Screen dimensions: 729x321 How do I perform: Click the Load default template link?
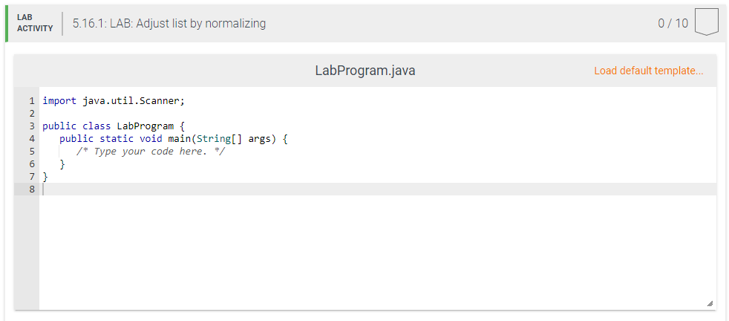pos(649,71)
